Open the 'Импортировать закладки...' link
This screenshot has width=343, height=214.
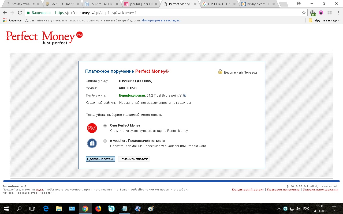pyautogui.click(x=161, y=20)
